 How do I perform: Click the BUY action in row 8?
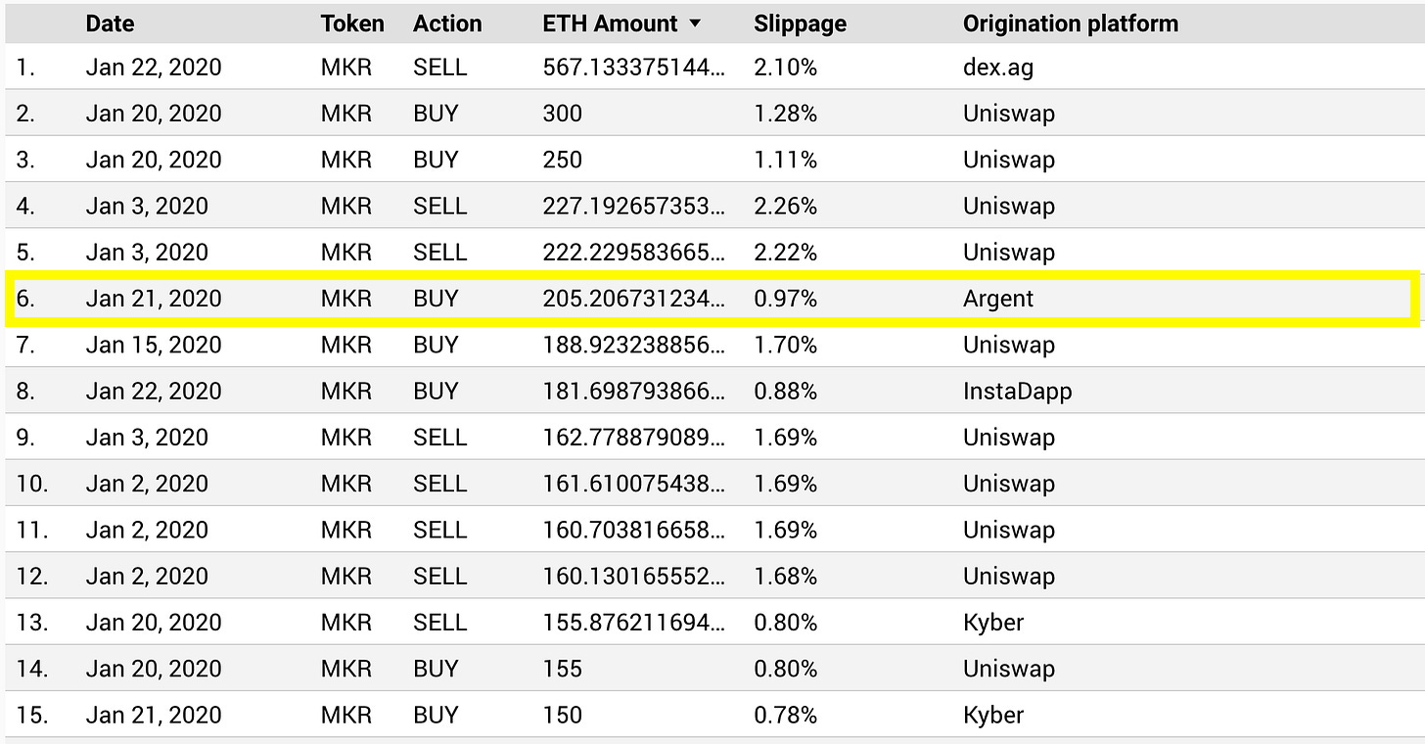436,391
